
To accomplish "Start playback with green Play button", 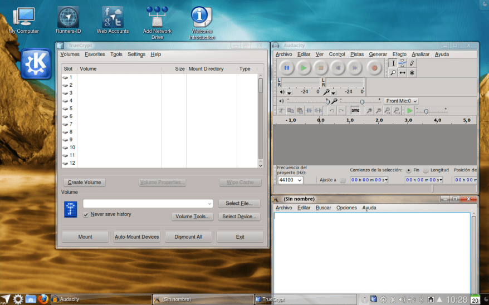I will pos(304,67).
